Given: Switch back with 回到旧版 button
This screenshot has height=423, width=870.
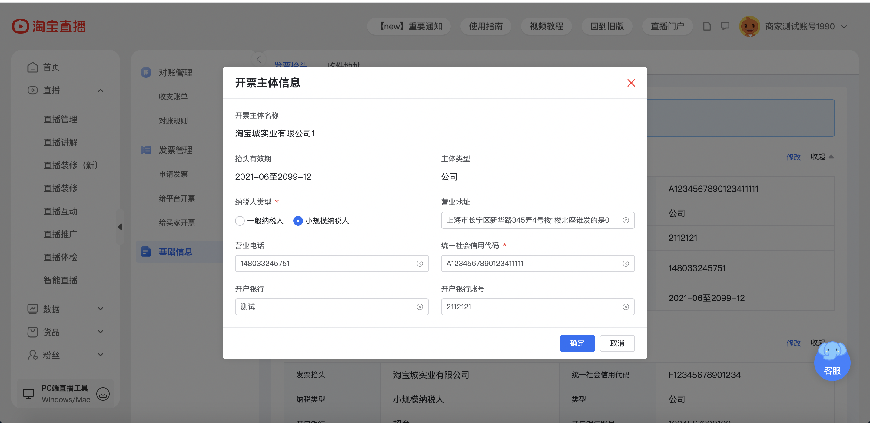Looking at the screenshot, I should tap(606, 26).
